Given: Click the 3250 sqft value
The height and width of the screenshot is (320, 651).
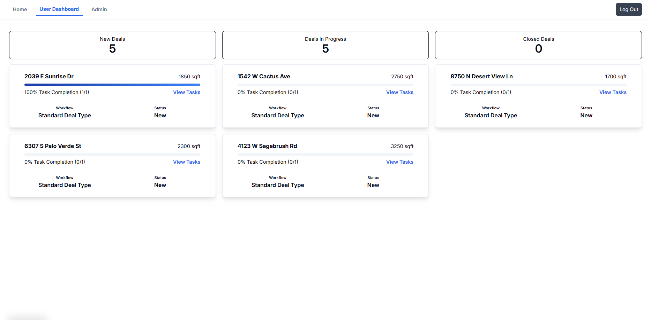Looking at the screenshot, I should [402, 146].
